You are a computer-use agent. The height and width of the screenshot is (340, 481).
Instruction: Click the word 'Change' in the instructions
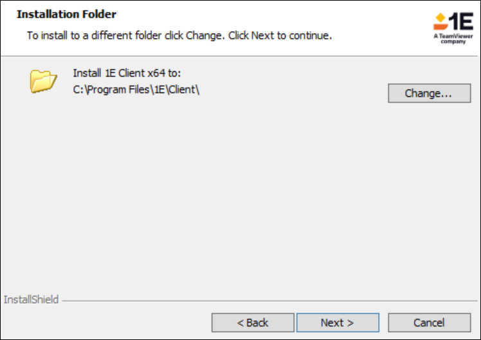click(203, 35)
